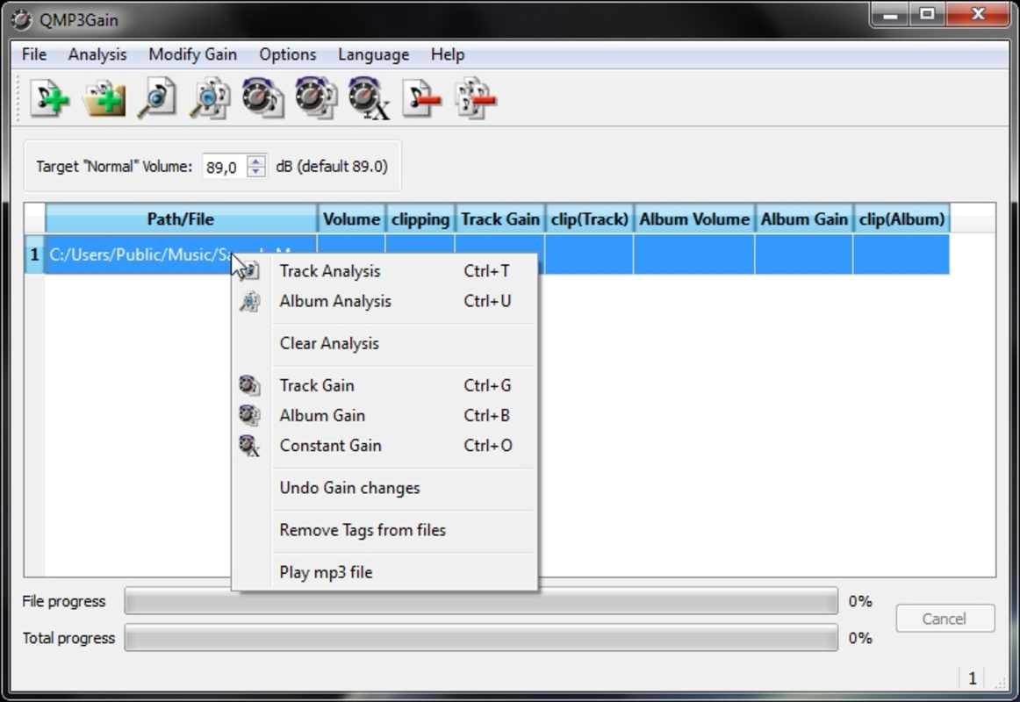Decrease target volume with down arrow

coord(256,172)
